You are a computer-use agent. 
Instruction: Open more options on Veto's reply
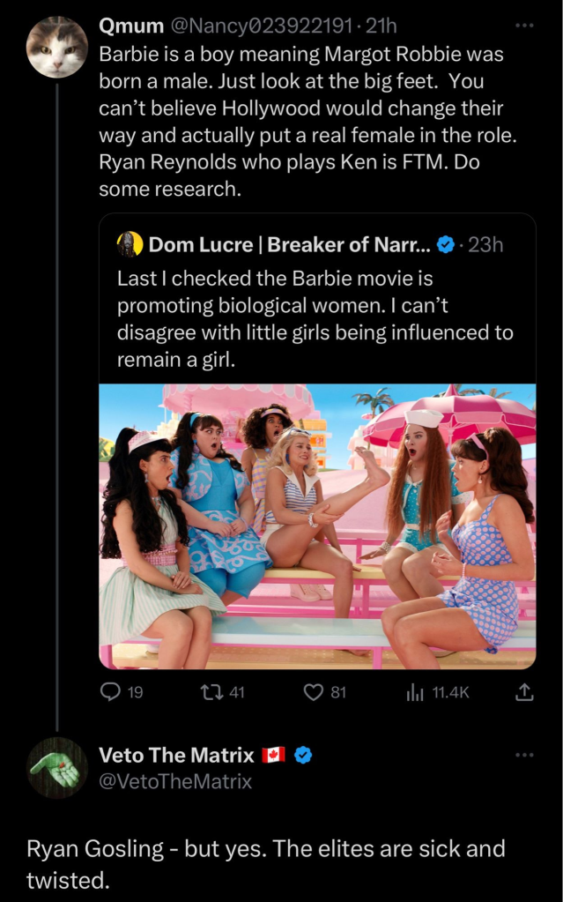(524, 755)
